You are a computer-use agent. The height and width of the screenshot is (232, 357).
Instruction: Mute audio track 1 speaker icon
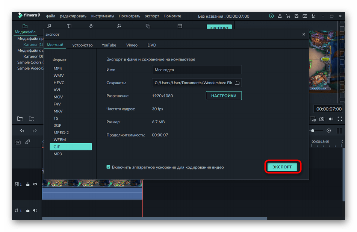(x=35, y=211)
